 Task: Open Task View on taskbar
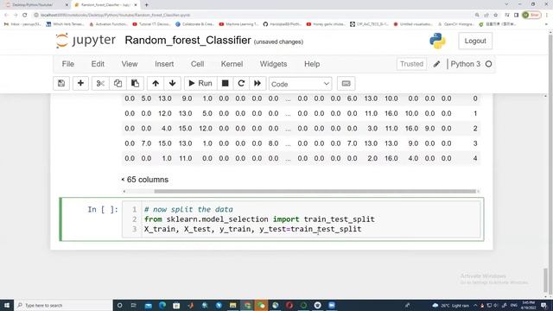pyautogui.click(x=134, y=305)
